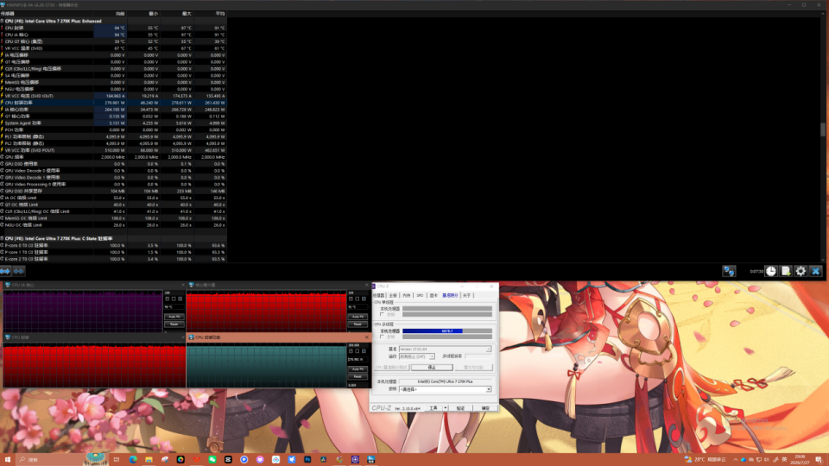Select the System Agent power row

pyautogui.click(x=114, y=123)
